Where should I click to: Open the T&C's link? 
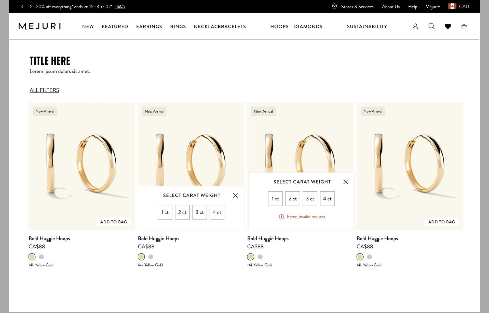click(x=120, y=7)
